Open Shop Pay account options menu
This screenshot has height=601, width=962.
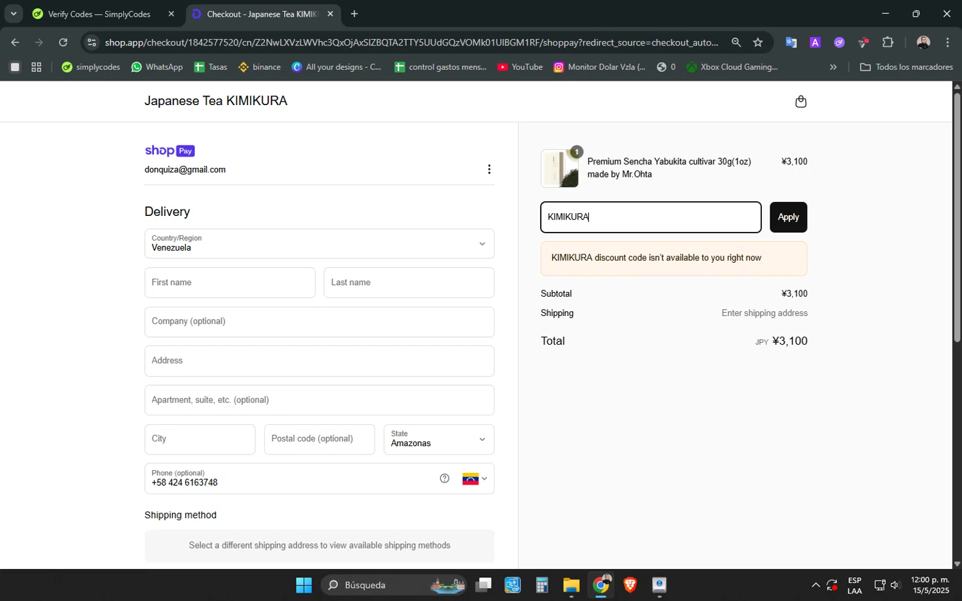489,169
